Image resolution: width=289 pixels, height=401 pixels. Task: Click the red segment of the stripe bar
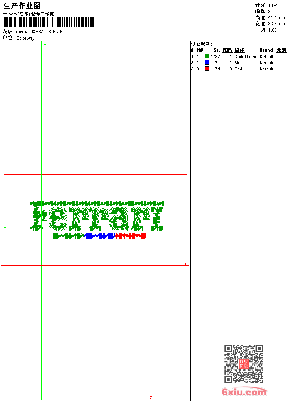[x=131, y=235]
